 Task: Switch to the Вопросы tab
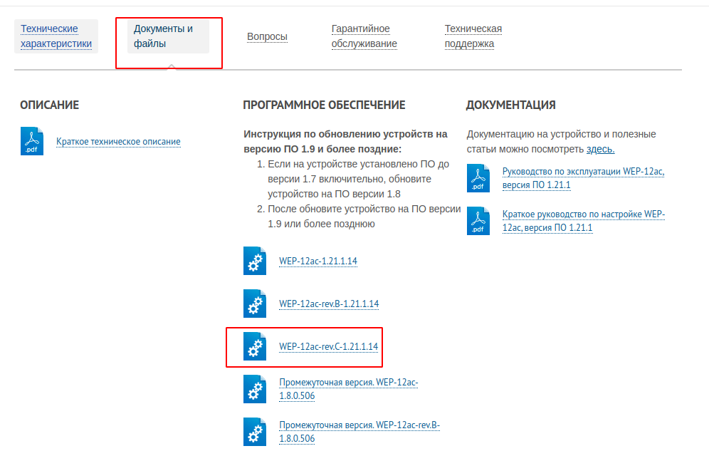pyautogui.click(x=267, y=36)
